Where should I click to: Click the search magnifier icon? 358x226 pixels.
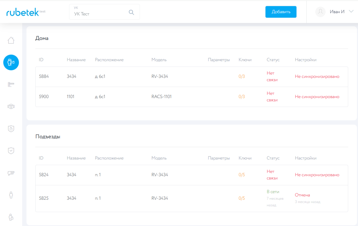pos(131,12)
